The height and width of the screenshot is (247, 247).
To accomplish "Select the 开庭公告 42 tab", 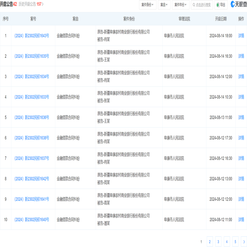I will [x=8, y=4].
